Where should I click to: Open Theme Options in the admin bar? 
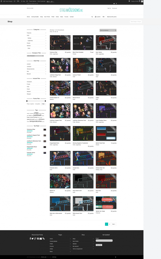[x=33, y=1]
